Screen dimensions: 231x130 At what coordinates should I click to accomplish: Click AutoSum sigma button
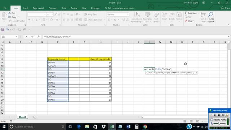pyautogui.click(x=191, y=13)
